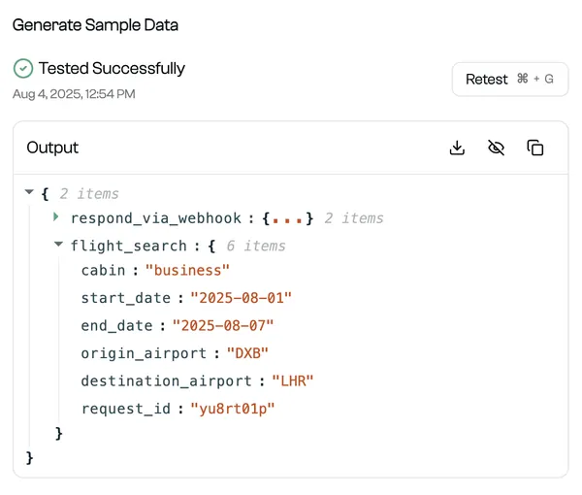This screenshot has width=582, height=495.
Task: Click the destination_airport value "LHR"
Action: click(x=293, y=381)
